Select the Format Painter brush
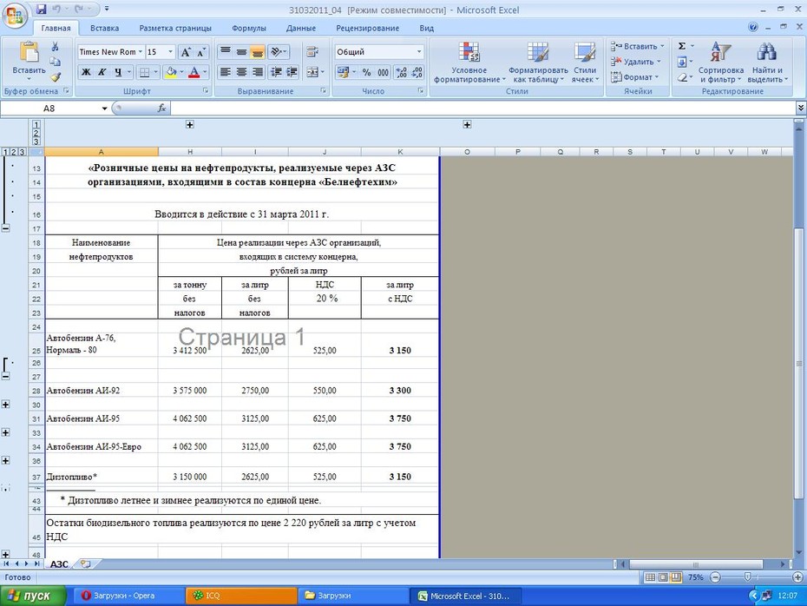This screenshot has width=807, height=606. [55, 77]
